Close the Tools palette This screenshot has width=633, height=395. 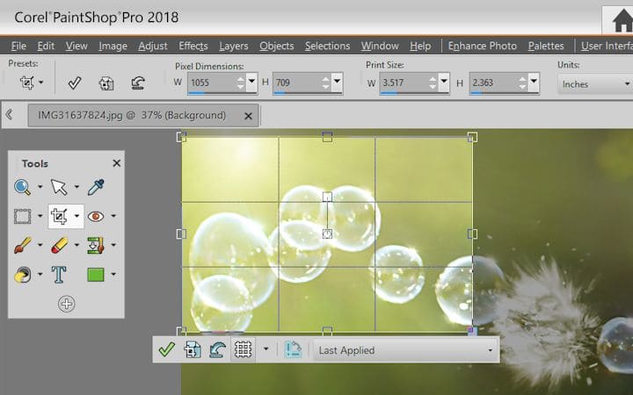click(x=117, y=163)
